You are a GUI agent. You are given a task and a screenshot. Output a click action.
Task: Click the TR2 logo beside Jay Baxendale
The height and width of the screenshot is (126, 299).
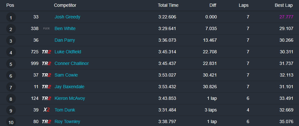46,87
